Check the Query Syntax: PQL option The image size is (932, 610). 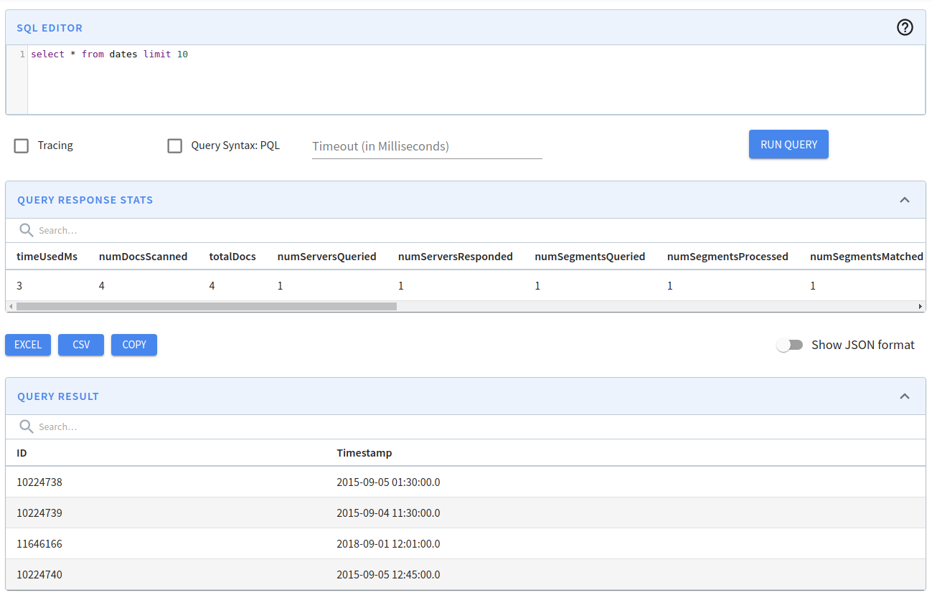[174, 146]
